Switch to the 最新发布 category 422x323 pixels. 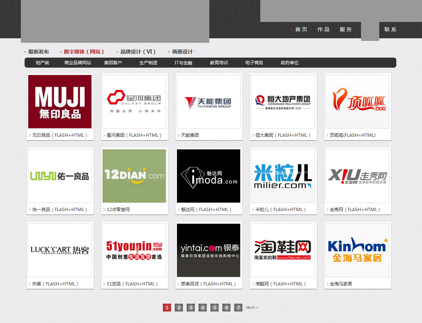39,52
